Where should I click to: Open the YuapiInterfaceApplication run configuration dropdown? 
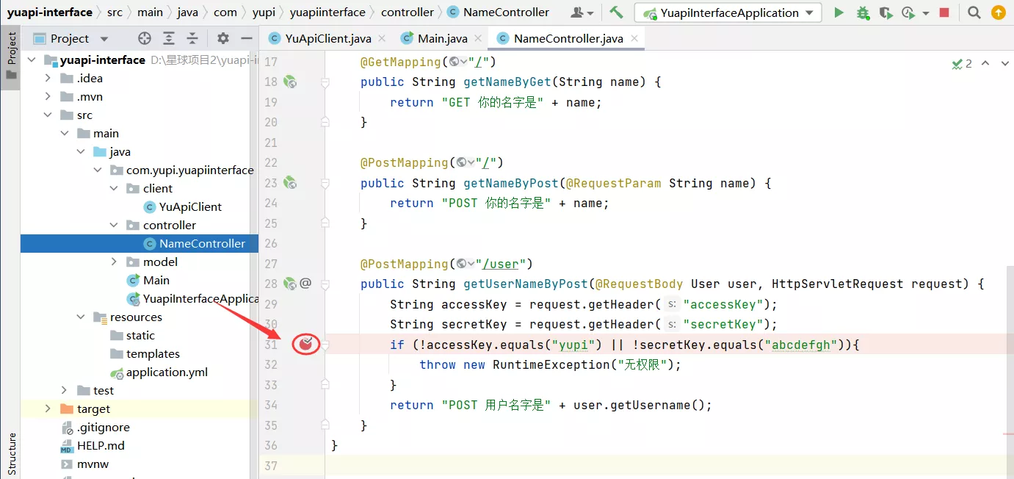[x=728, y=12]
